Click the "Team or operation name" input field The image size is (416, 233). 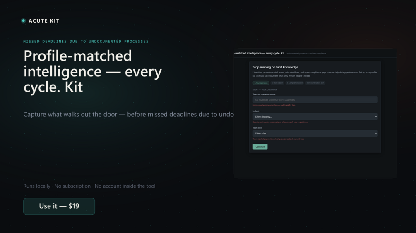pyautogui.click(x=315, y=100)
